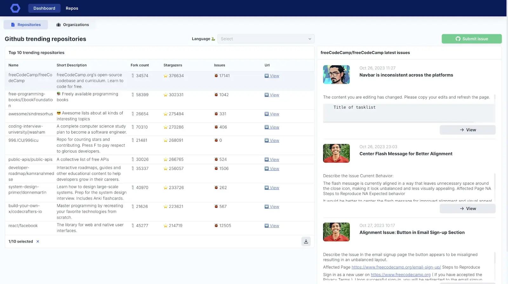The width and height of the screenshot is (508, 284).
Task: Click the bug icon beside 17141
Action: (x=216, y=76)
